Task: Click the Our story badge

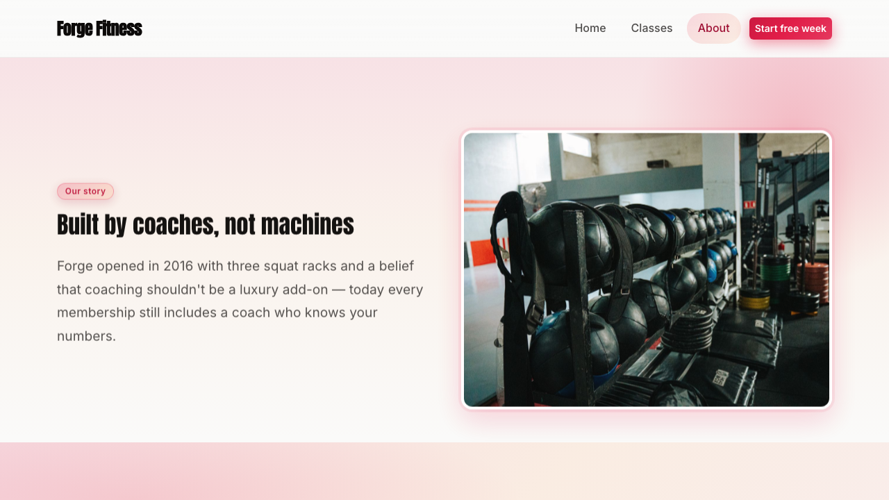Action: pyautogui.click(x=85, y=191)
